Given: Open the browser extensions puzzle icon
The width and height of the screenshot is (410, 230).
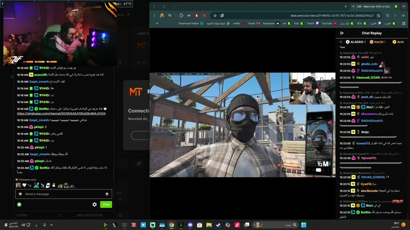Looking at the screenshot, I should click(181, 15).
